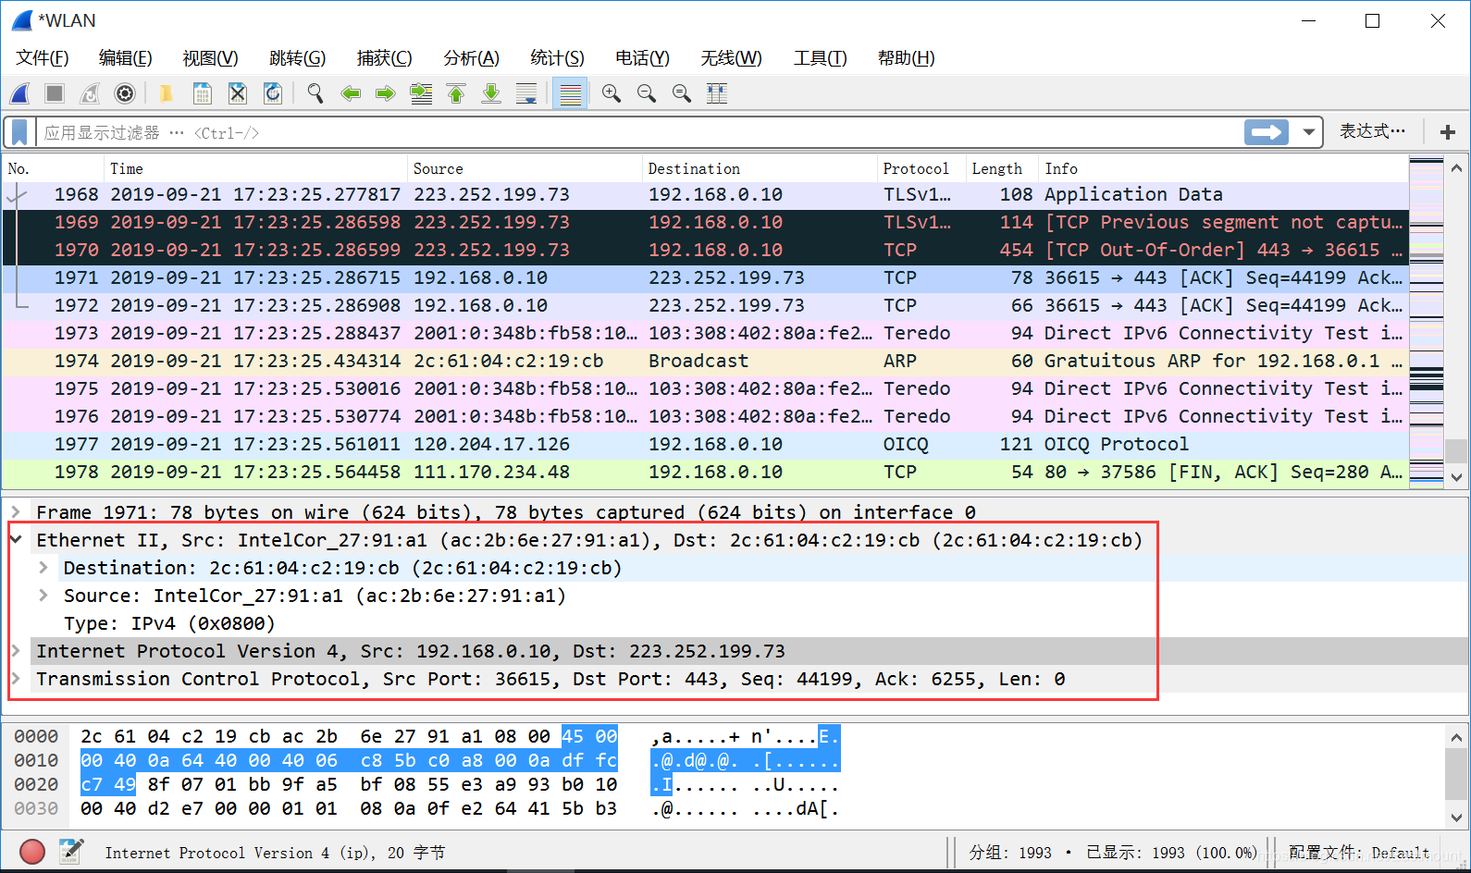
Task: Expand the Source IntelCor_27:91:a1 field
Action: pyautogui.click(x=43, y=596)
